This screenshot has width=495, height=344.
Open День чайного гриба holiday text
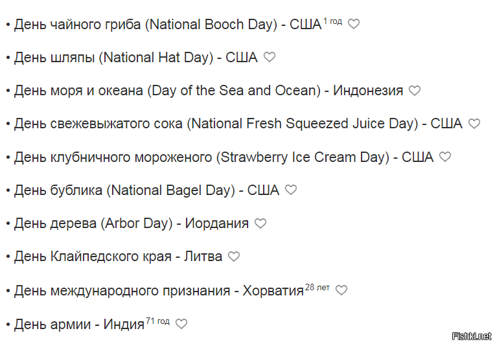(x=168, y=25)
